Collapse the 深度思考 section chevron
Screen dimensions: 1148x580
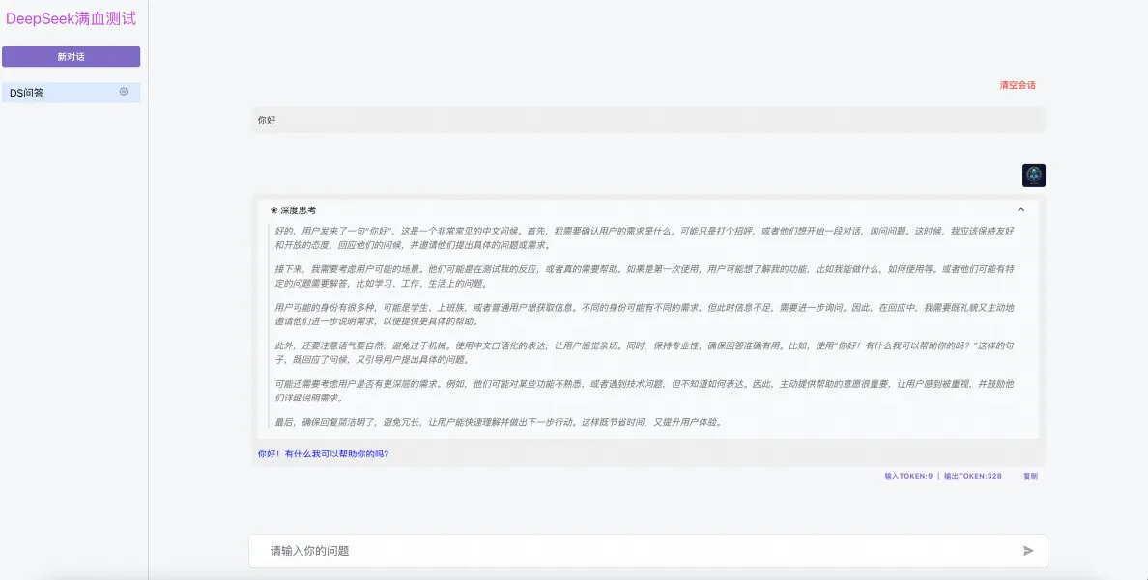[x=1020, y=210]
